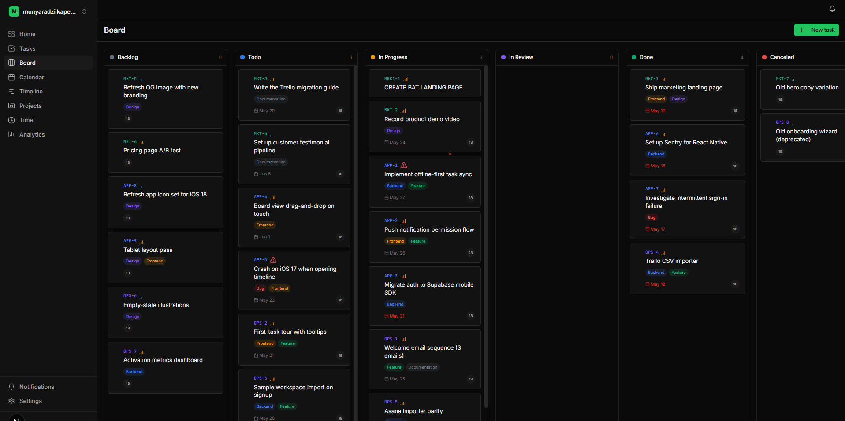Expand the workspace switcher chevron

(x=84, y=11)
